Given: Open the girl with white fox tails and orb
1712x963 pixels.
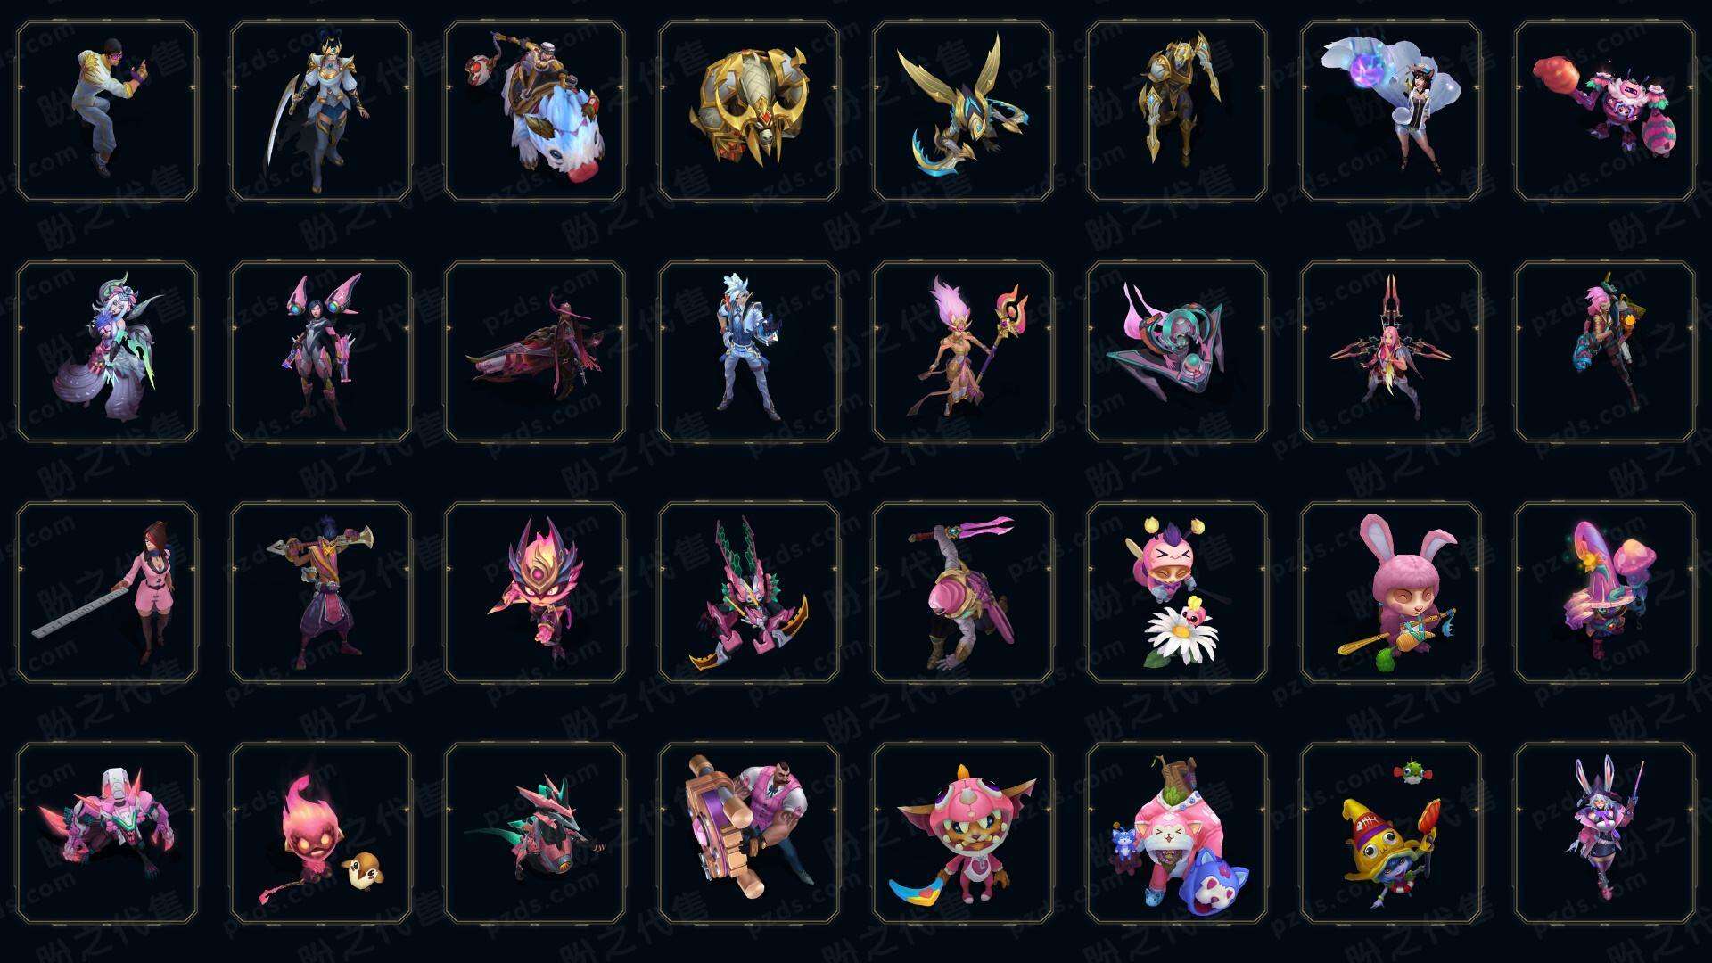Looking at the screenshot, I should pos(1391,111).
